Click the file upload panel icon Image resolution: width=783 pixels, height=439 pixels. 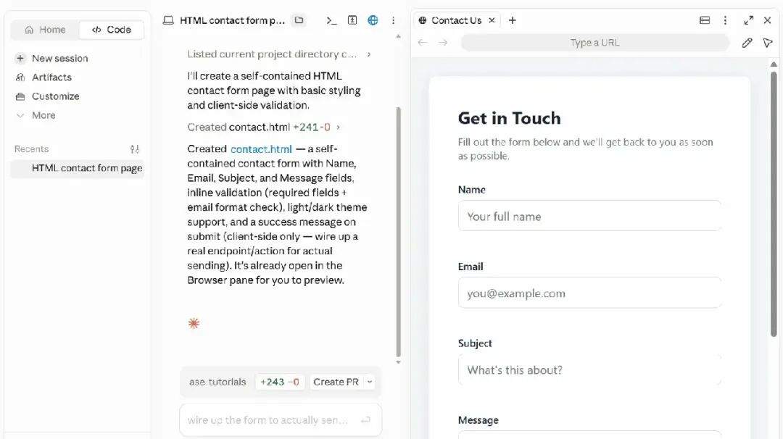pyautogui.click(x=352, y=20)
